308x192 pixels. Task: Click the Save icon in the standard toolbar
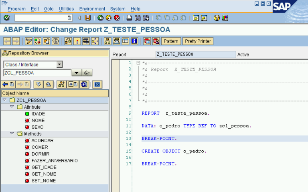point(88,18)
